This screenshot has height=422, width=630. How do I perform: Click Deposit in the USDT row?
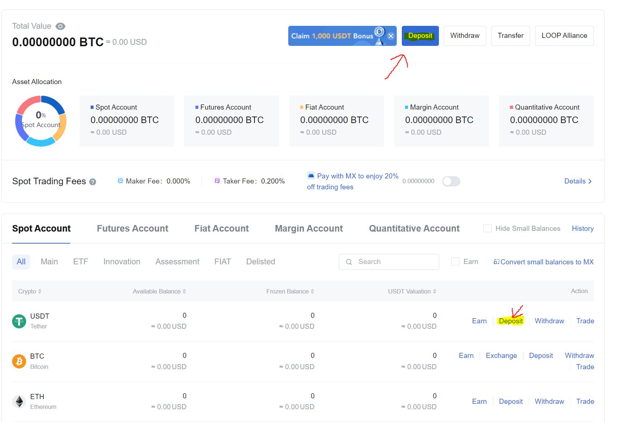511,321
